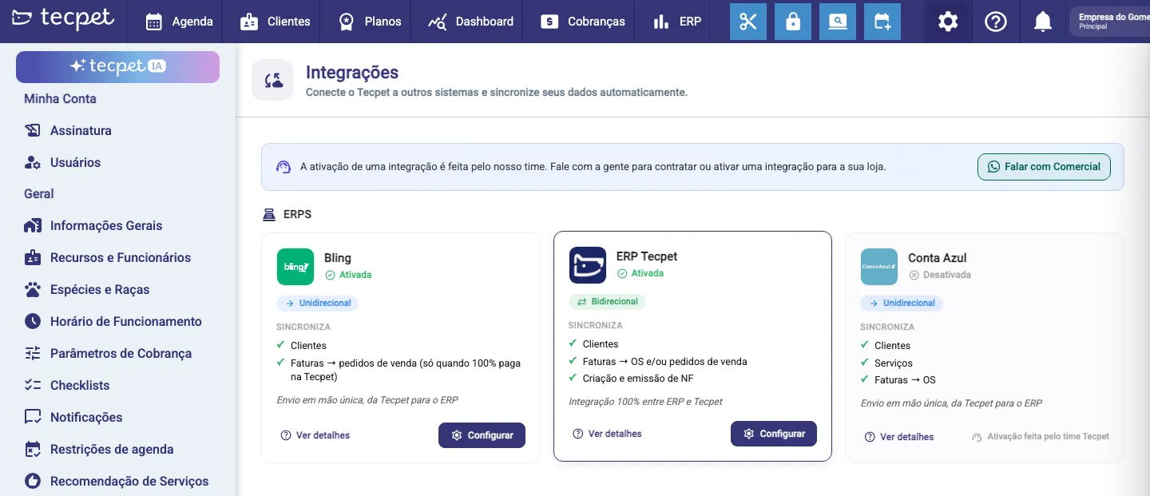Click the Bidirecional badge
This screenshot has width=1150, height=496.
tap(607, 302)
